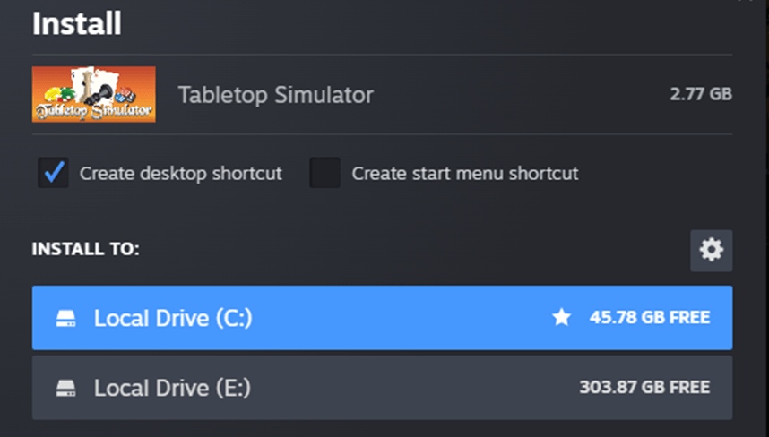Choose the "Local Drive (E:)" label
Image resolution: width=769 pixels, height=437 pixels.
(172, 388)
